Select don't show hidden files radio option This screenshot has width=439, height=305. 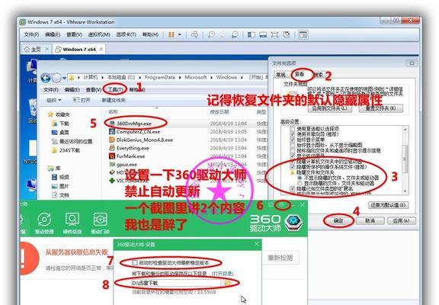pyautogui.click(x=300, y=178)
